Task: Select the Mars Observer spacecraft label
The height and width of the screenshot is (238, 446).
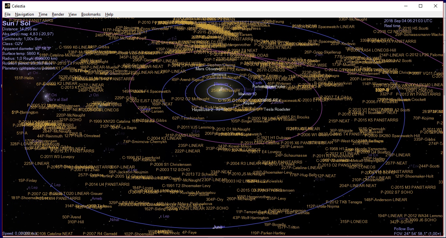Action: (209, 69)
